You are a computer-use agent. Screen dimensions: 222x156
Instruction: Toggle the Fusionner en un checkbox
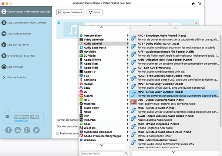pyautogui.click(x=58, y=134)
